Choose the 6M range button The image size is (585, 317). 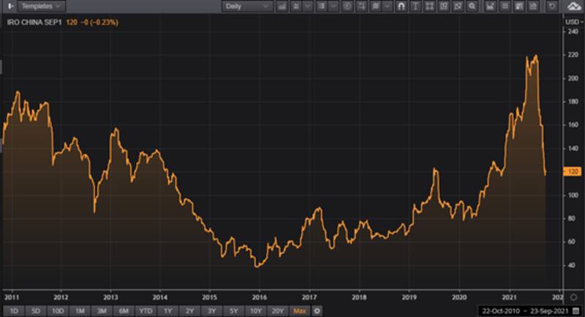tap(122, 311)
